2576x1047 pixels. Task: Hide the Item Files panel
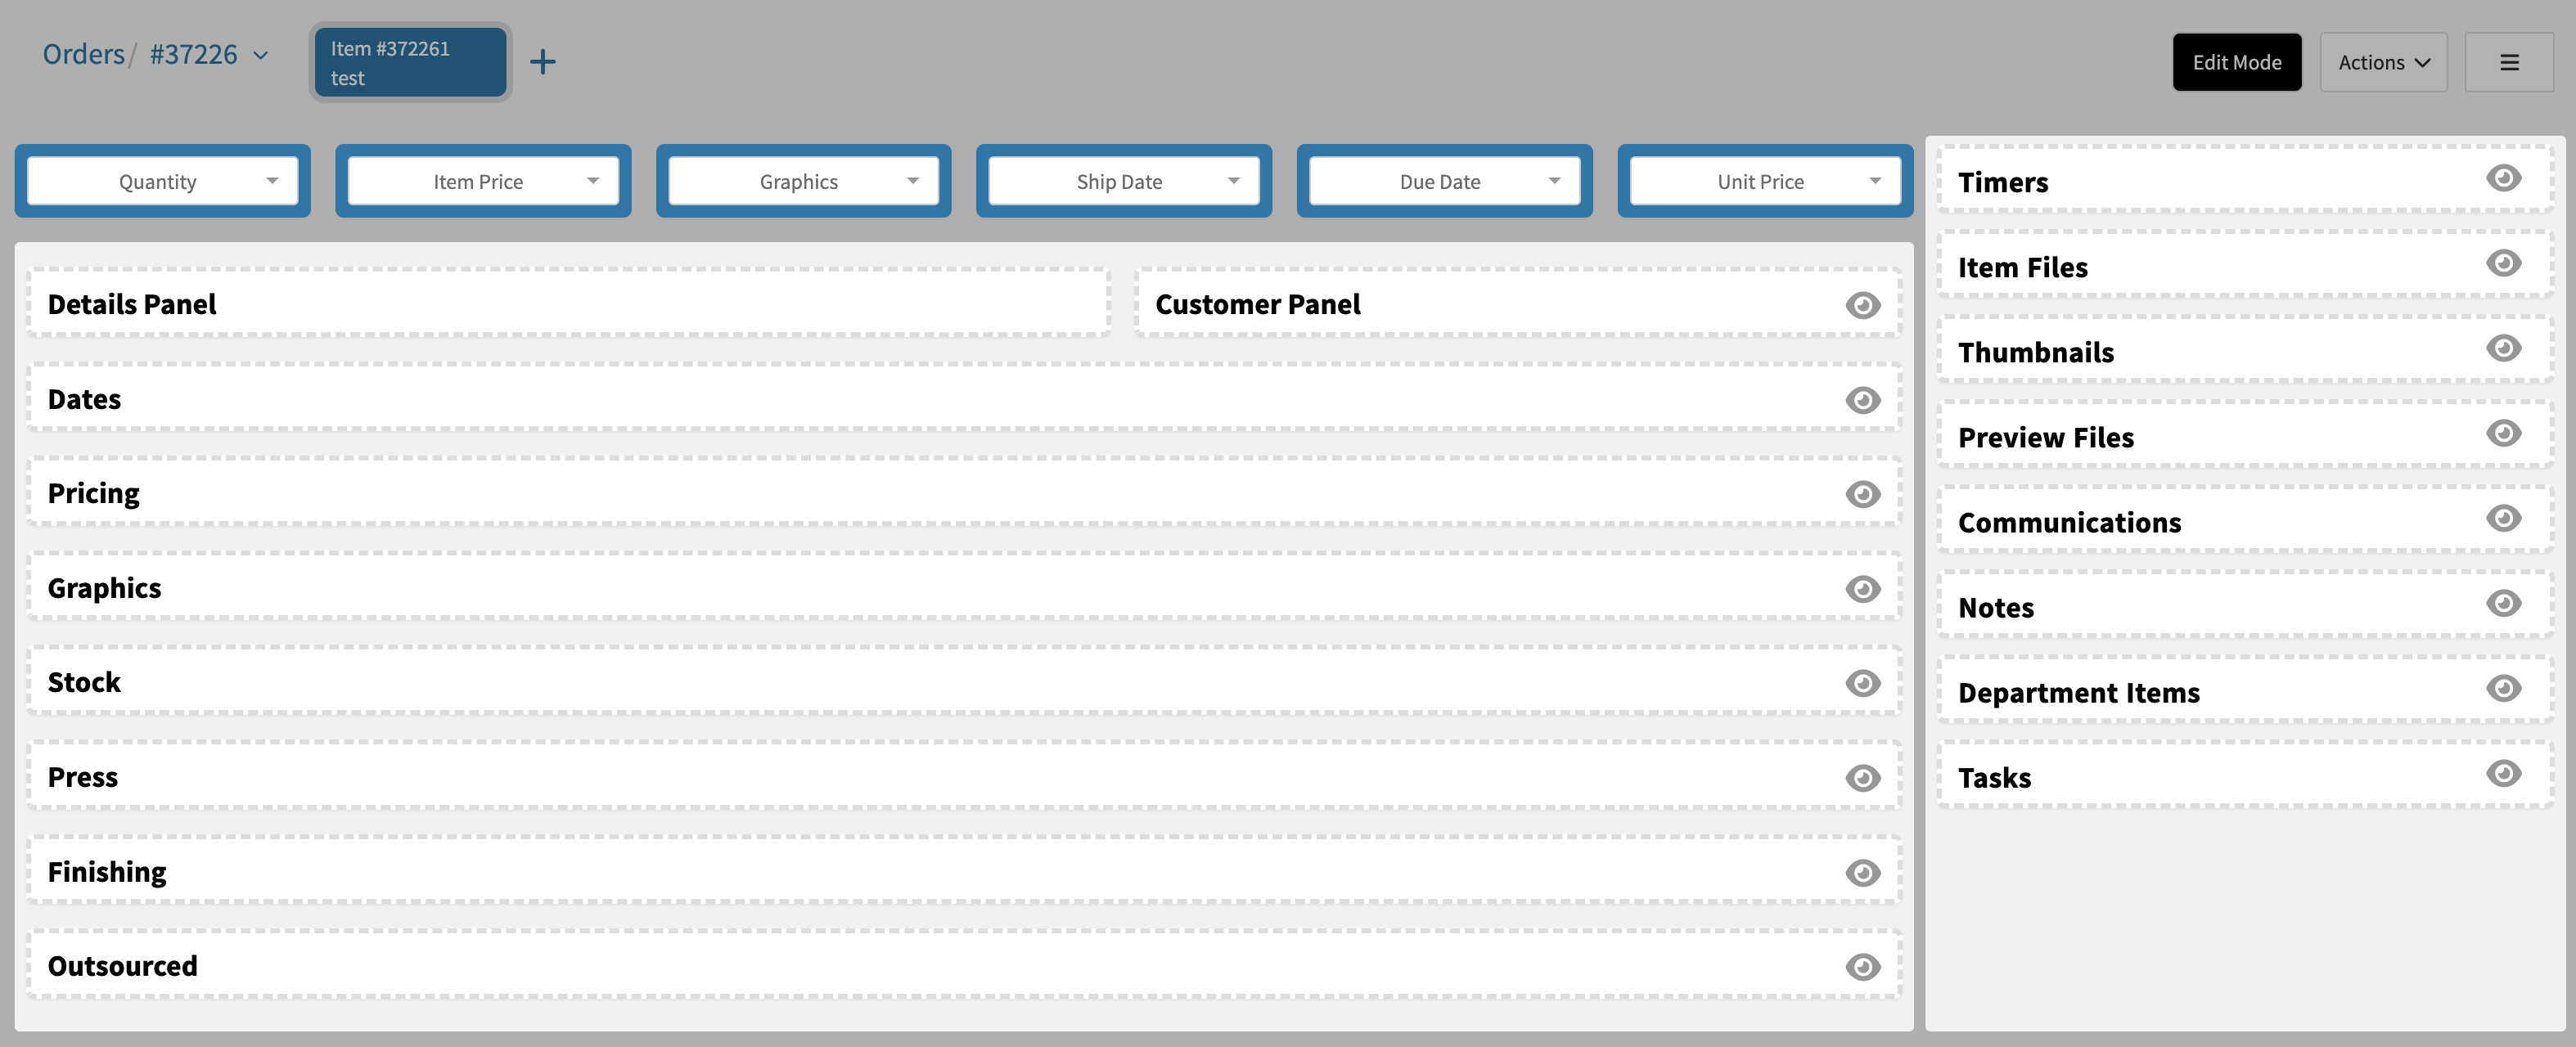(x=2502, y=263)
